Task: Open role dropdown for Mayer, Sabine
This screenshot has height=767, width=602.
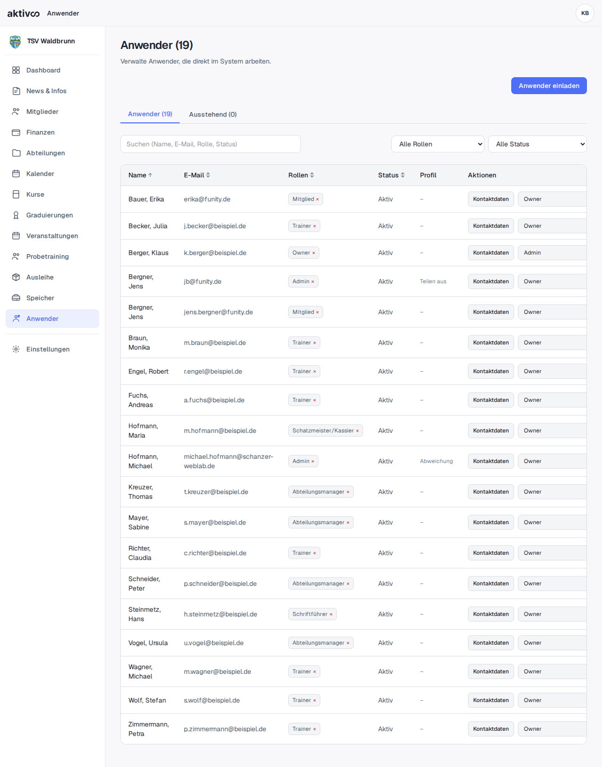Action: point(552,522)
